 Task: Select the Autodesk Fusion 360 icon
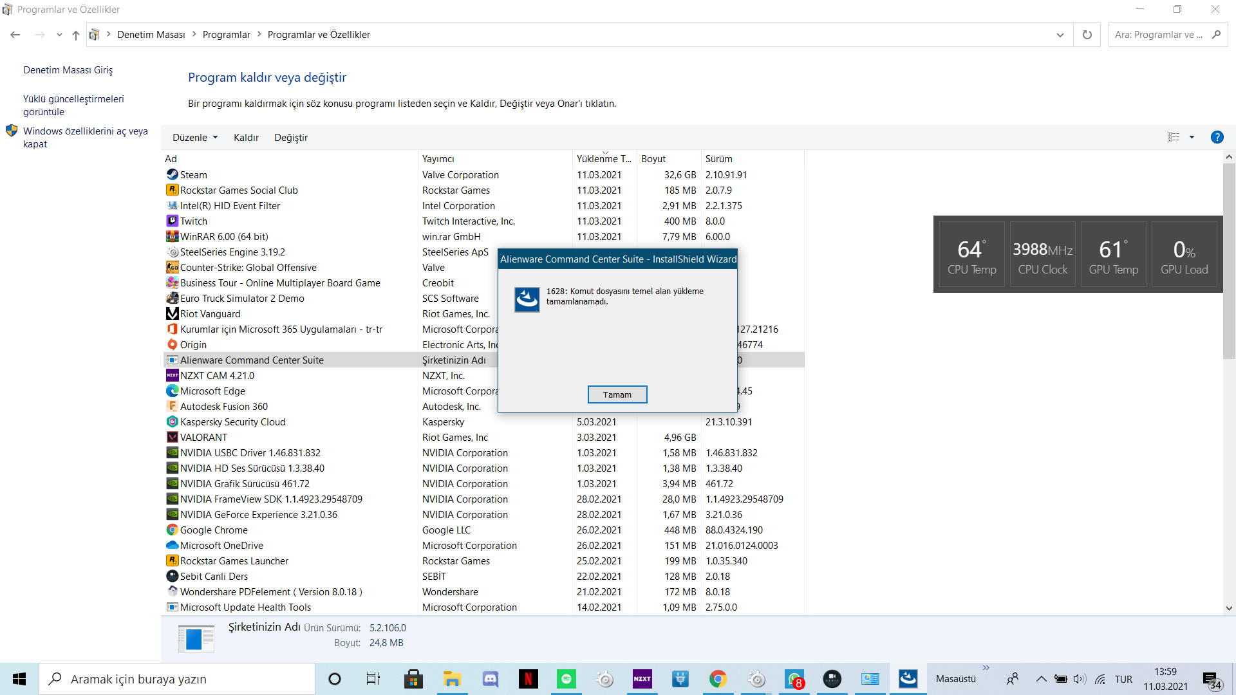172,406
